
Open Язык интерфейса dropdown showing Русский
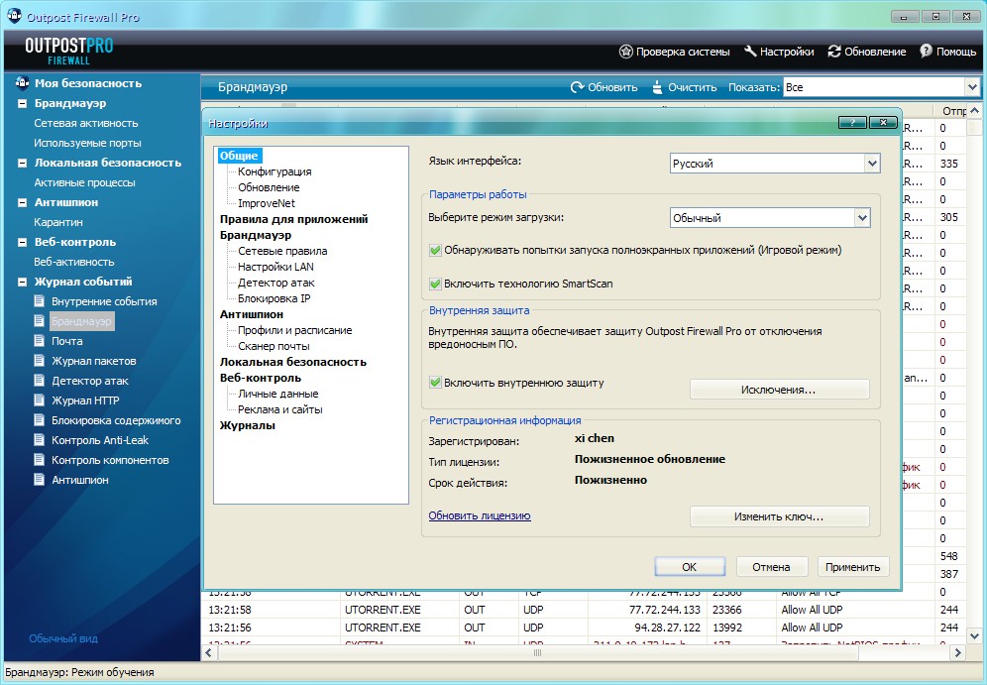775,164
